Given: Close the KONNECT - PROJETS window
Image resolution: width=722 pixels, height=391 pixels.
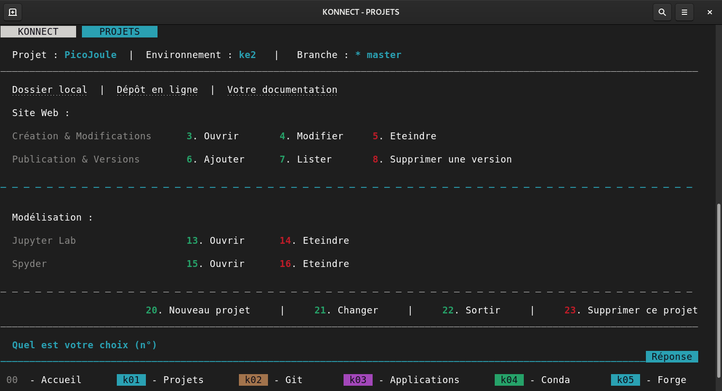Looking at the screenshot, I should 710,12.
